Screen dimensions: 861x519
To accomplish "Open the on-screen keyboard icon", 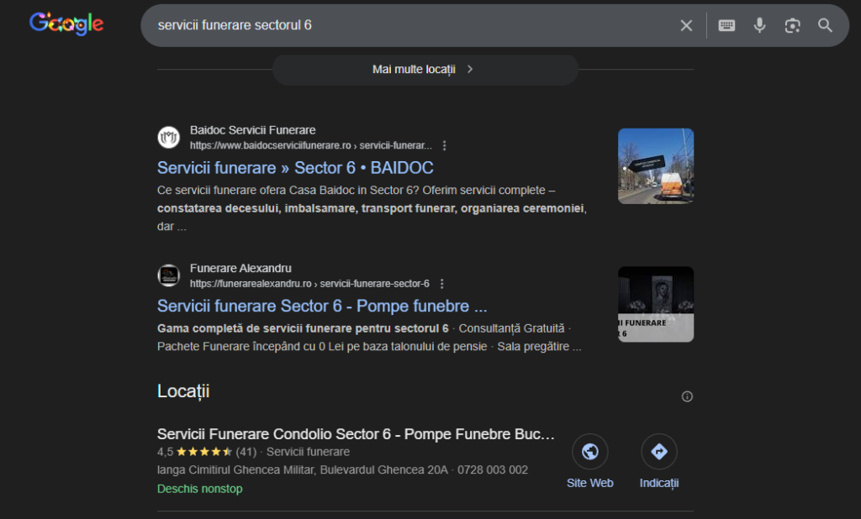I will click(x=725, y=25).
